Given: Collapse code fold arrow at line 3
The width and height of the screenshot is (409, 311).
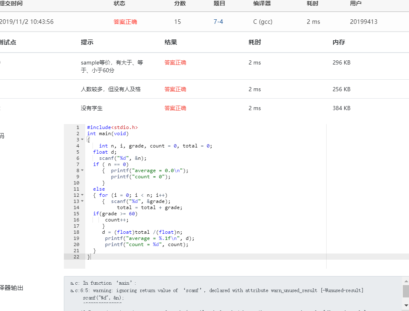Looking at the screenshot, I should point(82,140).
